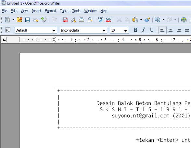This screenshot has width=191, height=148.
Task: Open the Window menu
Action: pyautogui.click(x=90, y=11)
